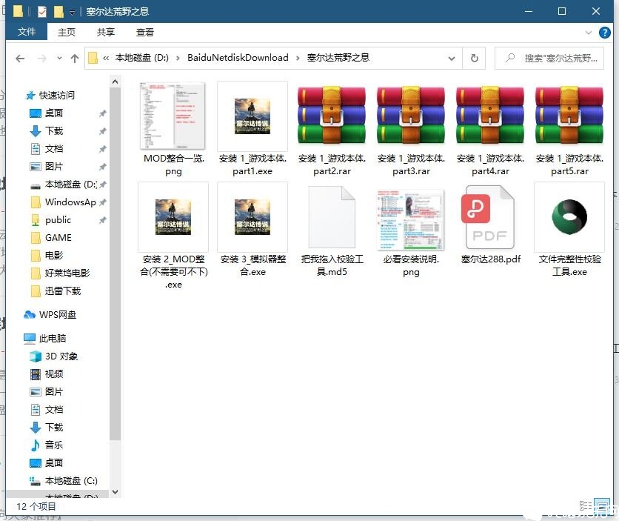The height and width of the screenshot is (521, 619).
Task: Open the 查看 ribbon tab
Action: click(x=145, y=32)
